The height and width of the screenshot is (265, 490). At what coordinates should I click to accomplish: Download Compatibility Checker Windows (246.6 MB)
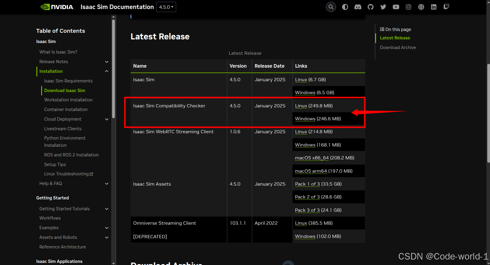coord(305,119)
